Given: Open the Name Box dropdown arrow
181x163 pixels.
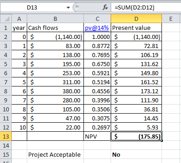Looking at the screenshot, I should pos(68,8).
